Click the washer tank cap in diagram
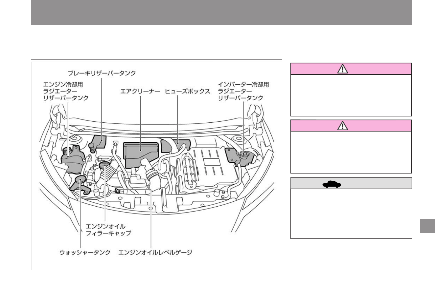The image size is (435, 306). coord(80,179)
